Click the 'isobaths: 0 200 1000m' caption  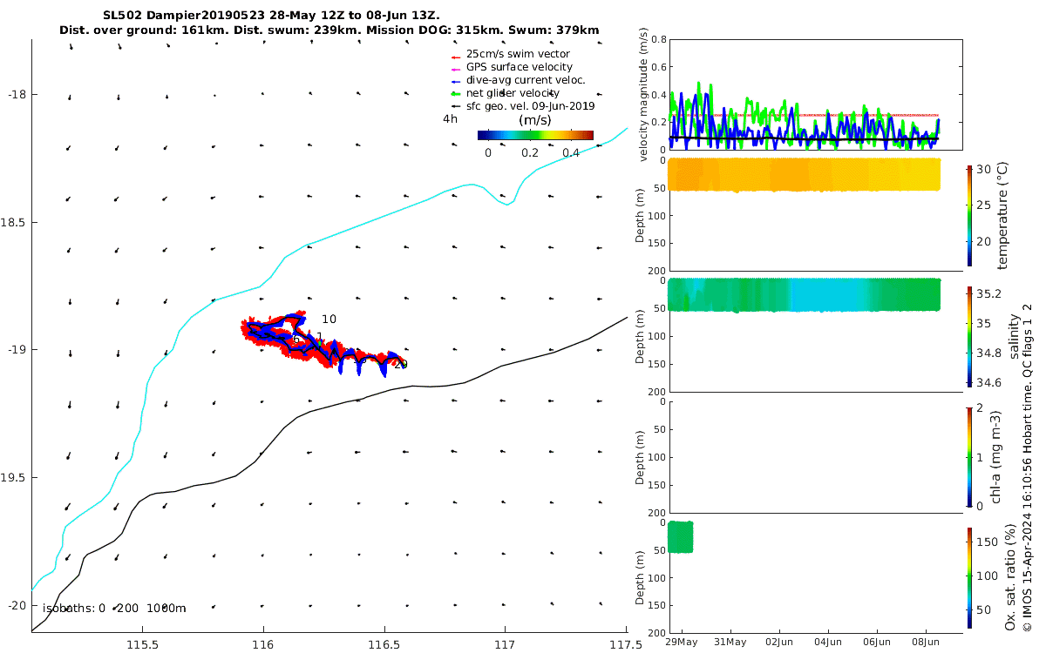click(x=114, y=609)
